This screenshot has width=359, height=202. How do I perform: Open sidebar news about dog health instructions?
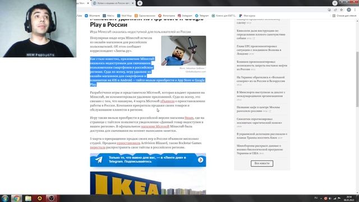(x=261, y=34)
